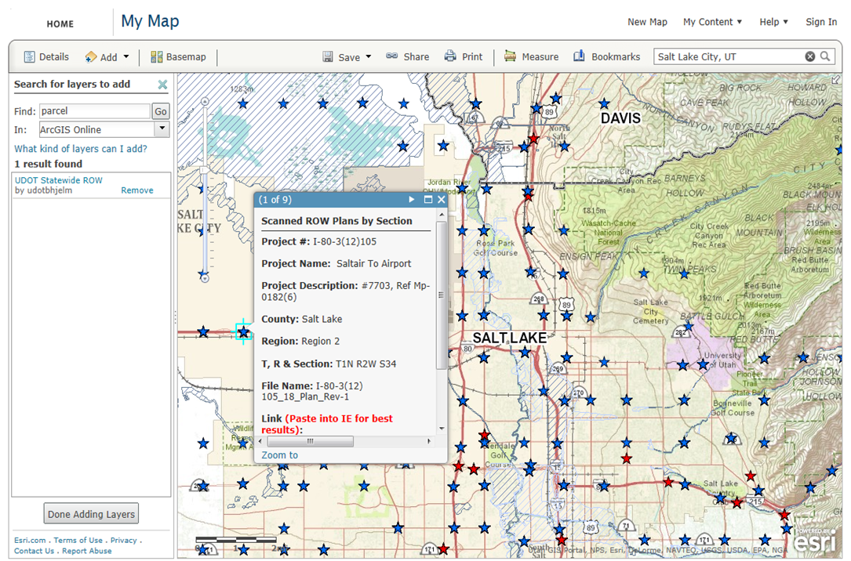Open Terms of Use link
Screen dimensions: 851x561
pyautogui.click(x=78, y=541)
